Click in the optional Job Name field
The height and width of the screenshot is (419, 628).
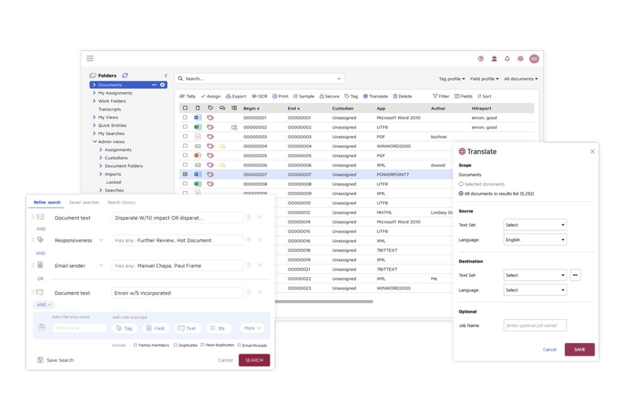[535, 325]
